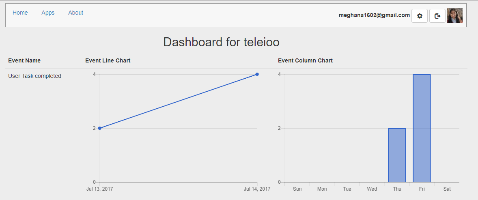Click the Event Column Chart header

click(x=305, y=60)
